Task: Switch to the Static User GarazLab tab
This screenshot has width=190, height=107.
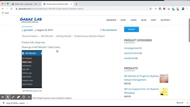Action: coord(26,4)
